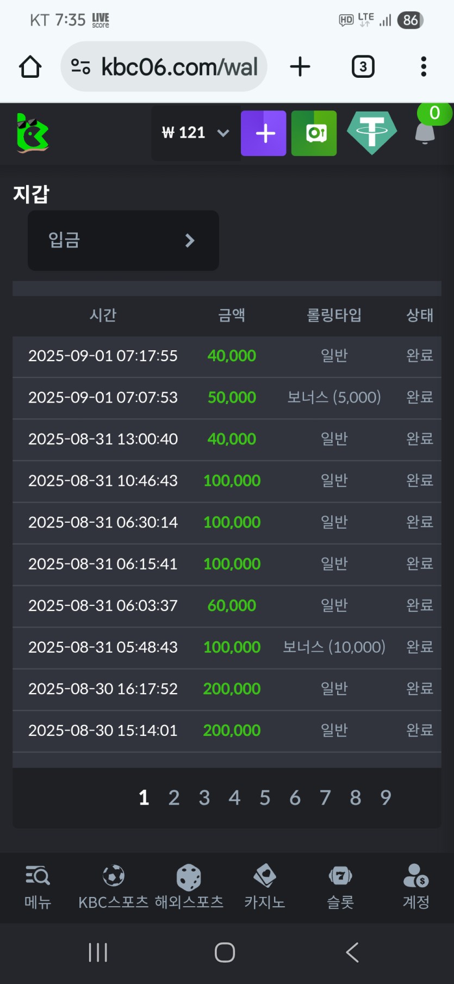Open the browser tab switcher
Screen dimensions: 454x984
(x=363, y=67)
